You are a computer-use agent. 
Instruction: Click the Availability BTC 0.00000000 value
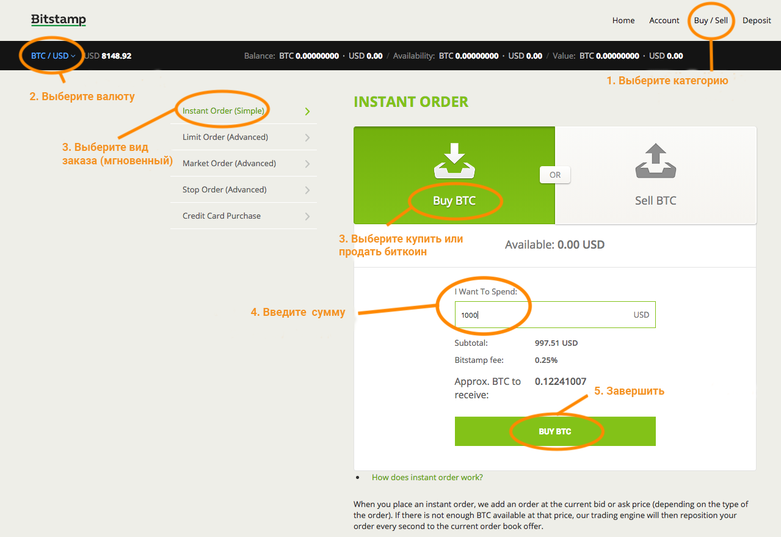(469, 56)
